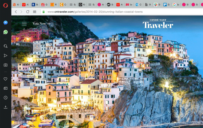Open WhatsApp in the sidebar

[5, 32]
